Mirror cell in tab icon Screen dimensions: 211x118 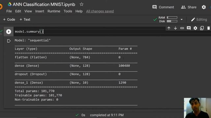tap(202, 28)
